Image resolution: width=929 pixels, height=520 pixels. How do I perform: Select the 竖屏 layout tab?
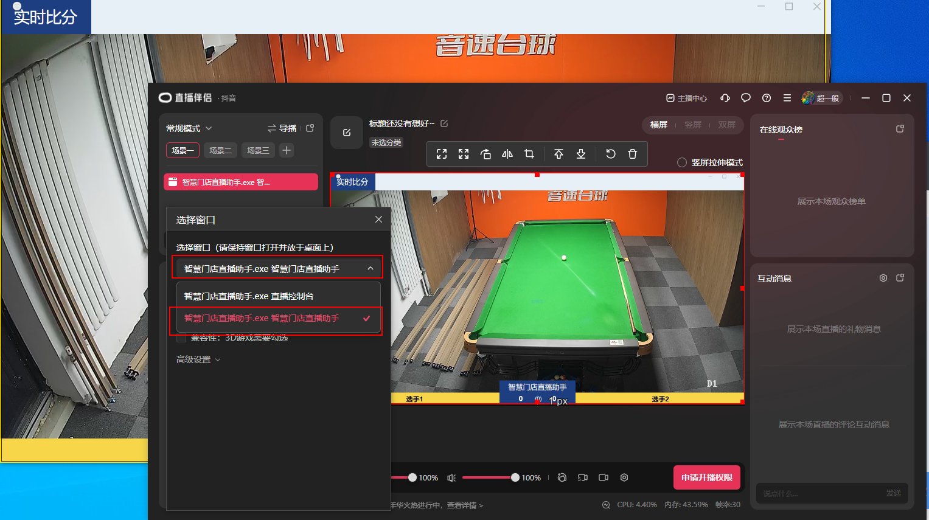point(693,125)
